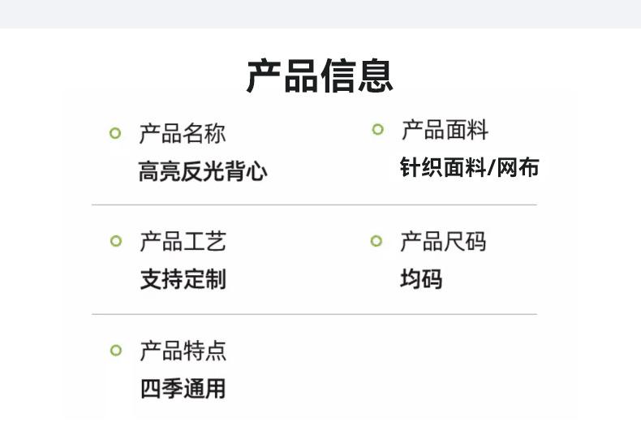Click green circle icon next to 产品面料

378,130
